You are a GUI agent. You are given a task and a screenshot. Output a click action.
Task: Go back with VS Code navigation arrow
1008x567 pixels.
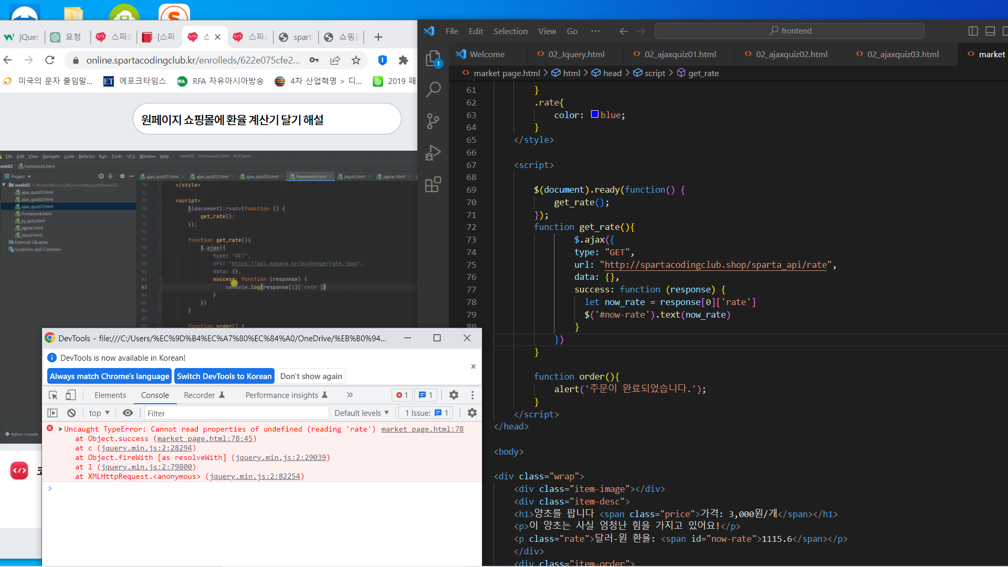[x=624, y=31]
